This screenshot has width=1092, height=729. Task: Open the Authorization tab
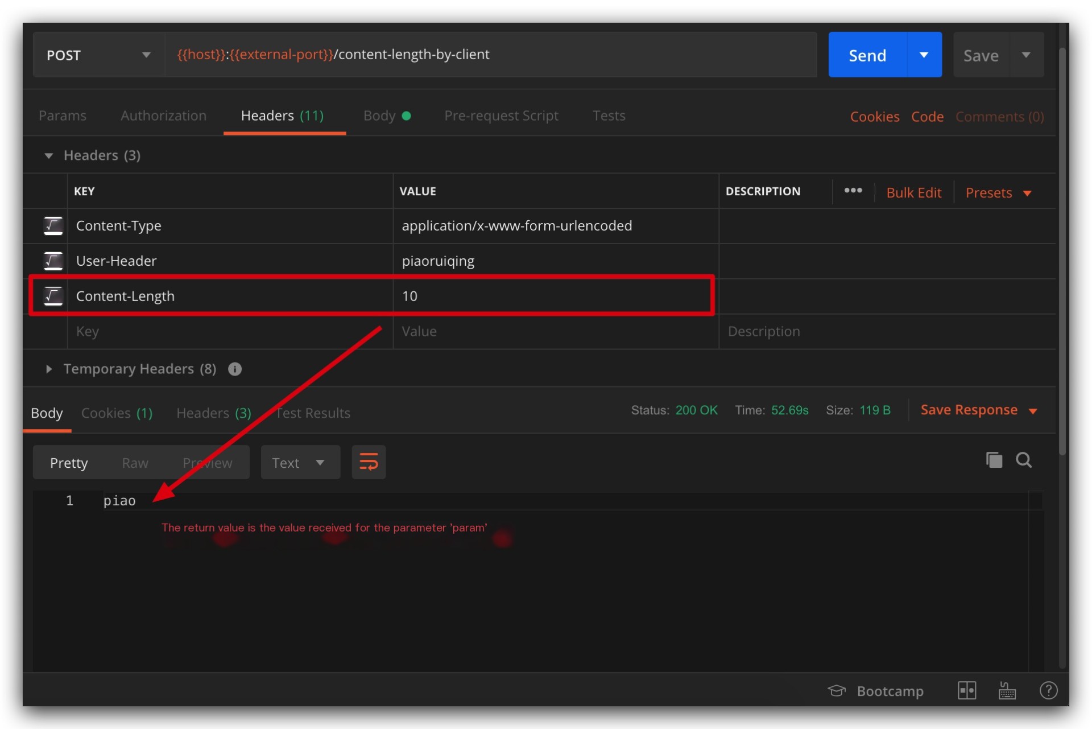163,116
